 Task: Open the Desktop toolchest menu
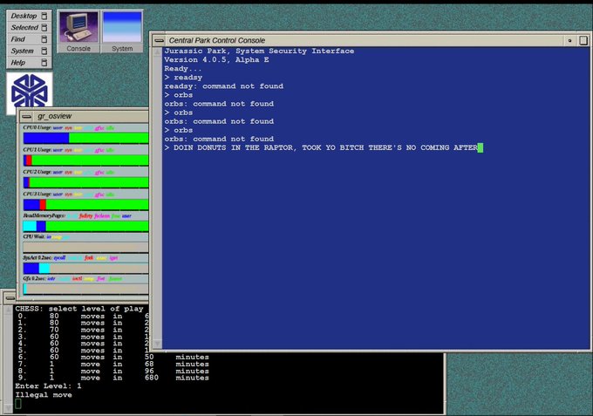[29, 16]
